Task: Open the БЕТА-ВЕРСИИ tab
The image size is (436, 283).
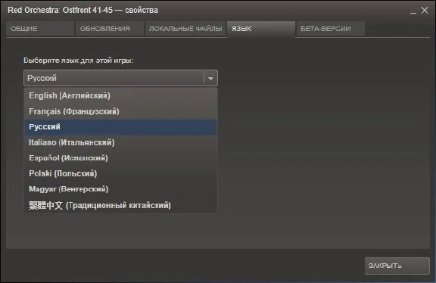Action: pyautogui.click(x=331, y=29)
